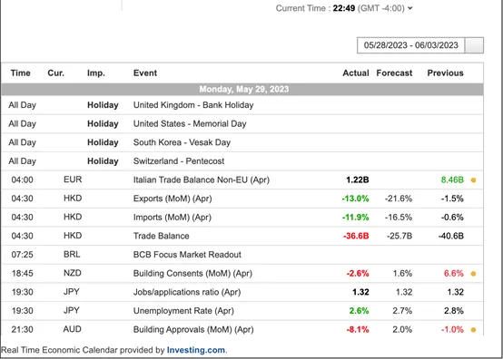
Task: Click the Previous column header
Action: [445, 73]
